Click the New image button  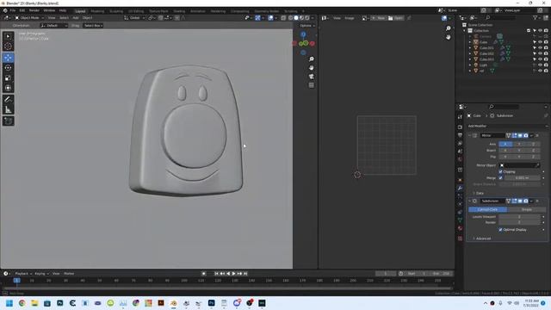(x=379, y=18)
